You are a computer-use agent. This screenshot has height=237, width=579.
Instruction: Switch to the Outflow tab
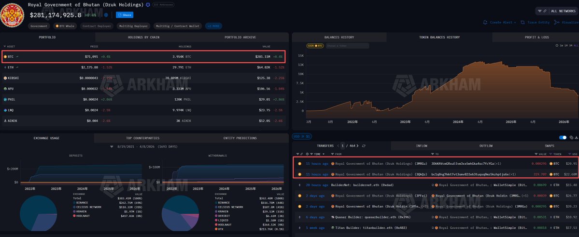(486, 146)
